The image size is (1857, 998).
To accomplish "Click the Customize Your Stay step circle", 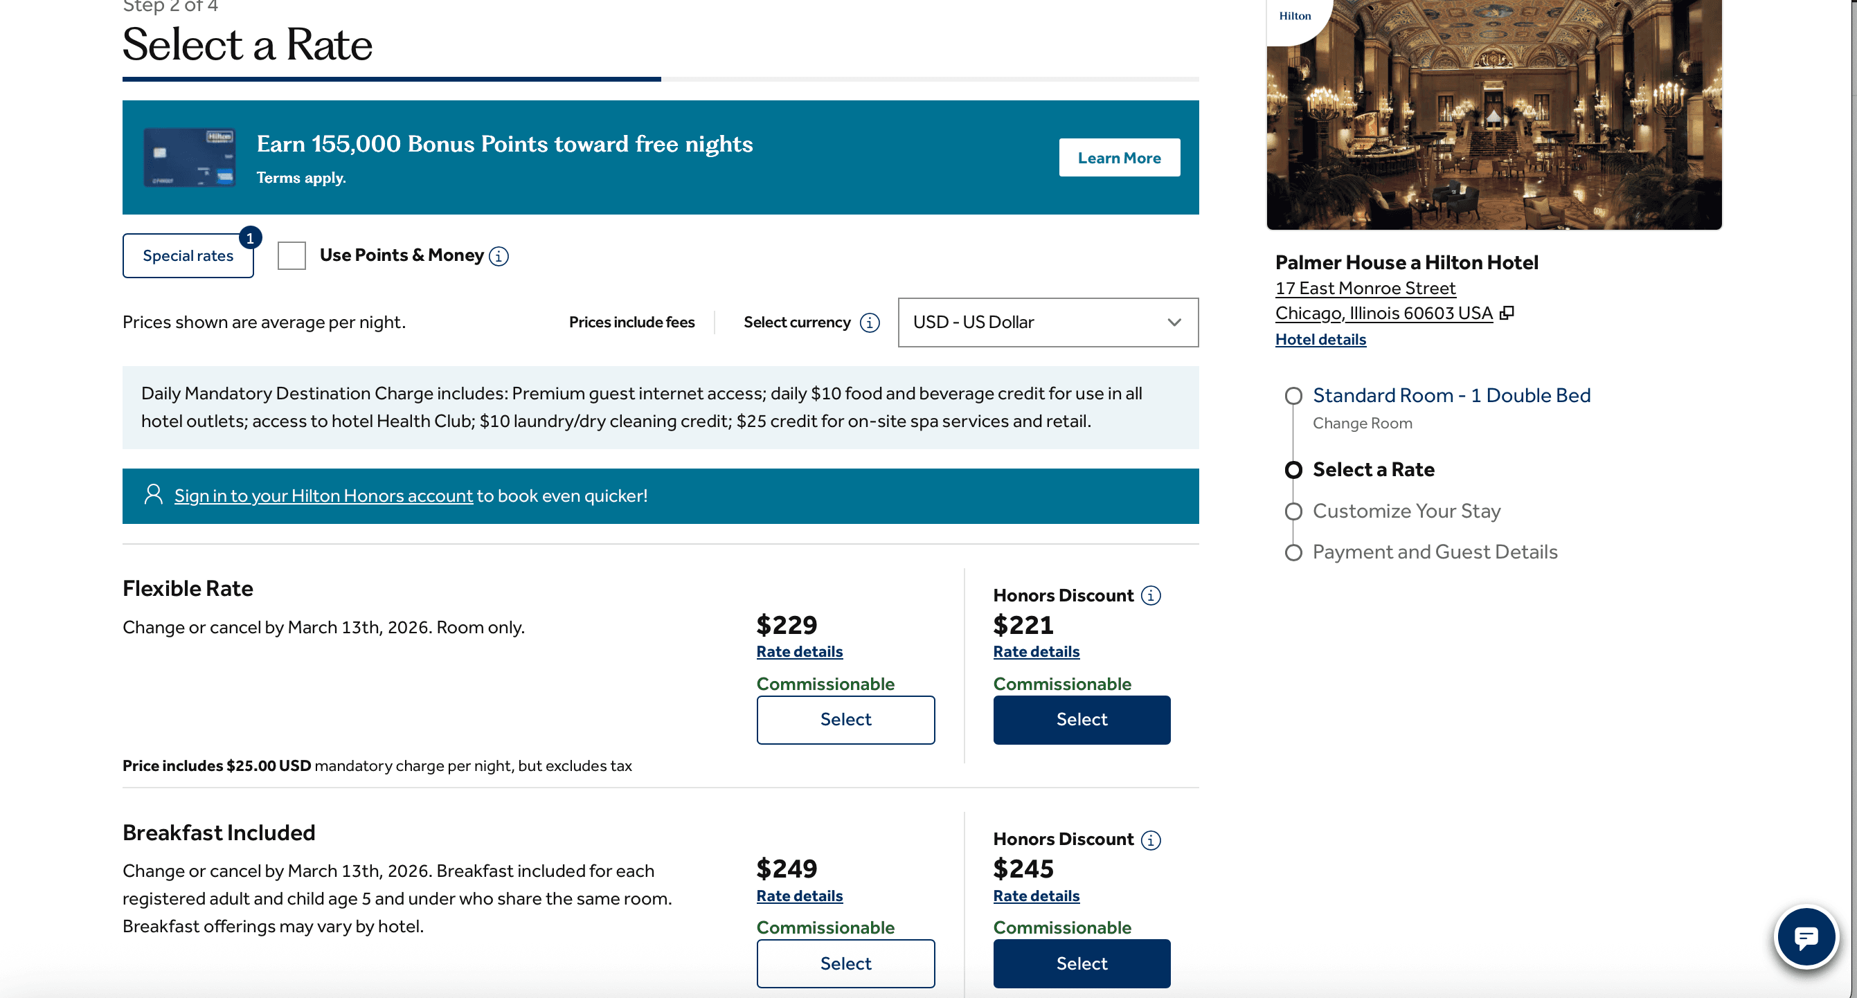I will tap(1293, 511).
